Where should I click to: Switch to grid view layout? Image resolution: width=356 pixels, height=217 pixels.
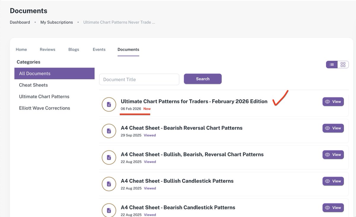(x=343, y=65)
